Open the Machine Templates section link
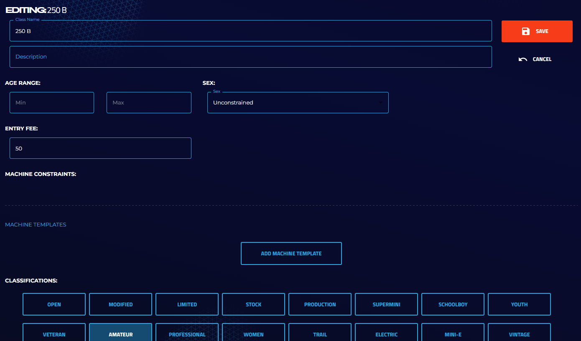581x341 pixels. pos(36,225)
